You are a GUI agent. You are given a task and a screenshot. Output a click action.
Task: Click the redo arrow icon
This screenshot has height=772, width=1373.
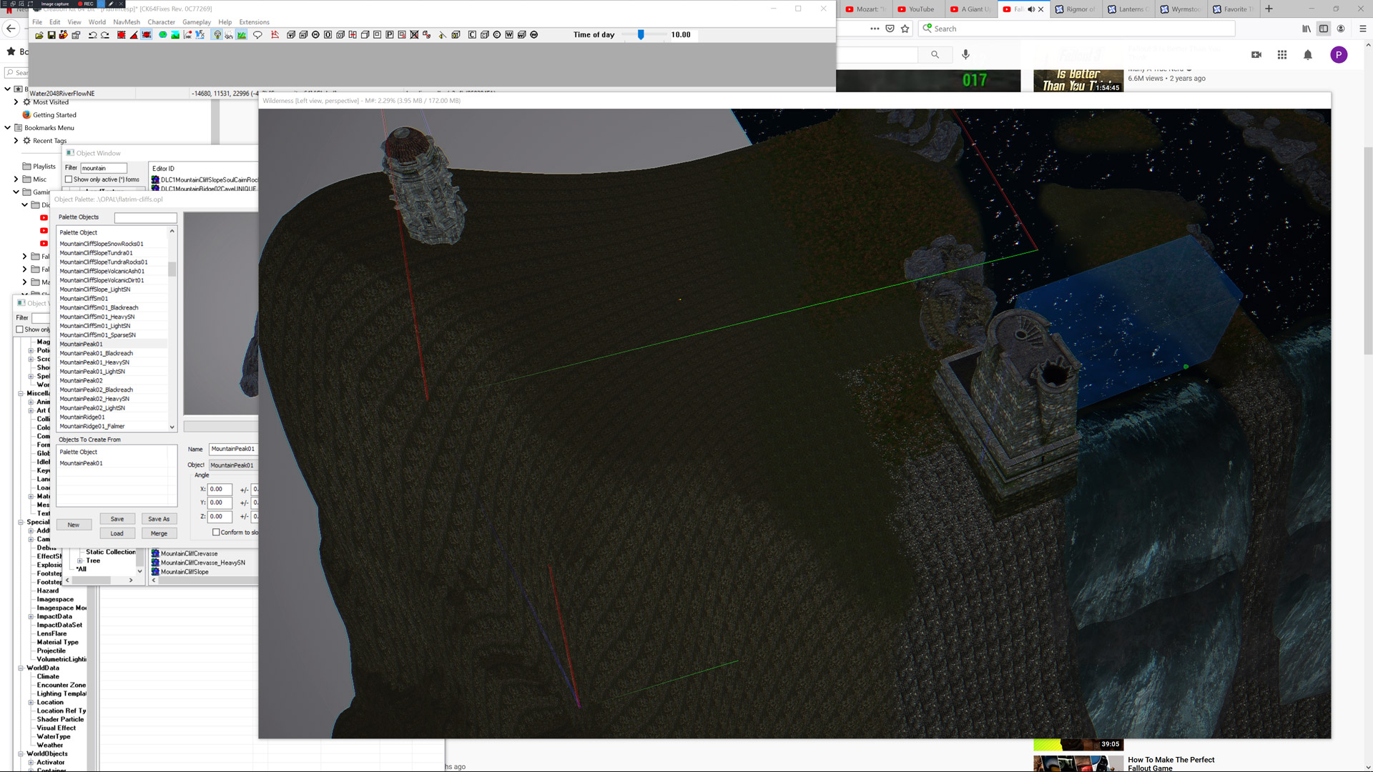pyautogui.click(x=105, y=35)
